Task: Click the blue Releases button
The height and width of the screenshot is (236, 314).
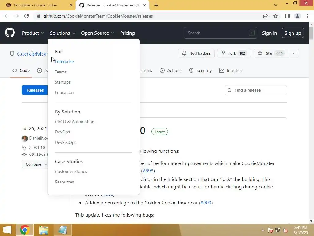Action: (x=35, y=90)
